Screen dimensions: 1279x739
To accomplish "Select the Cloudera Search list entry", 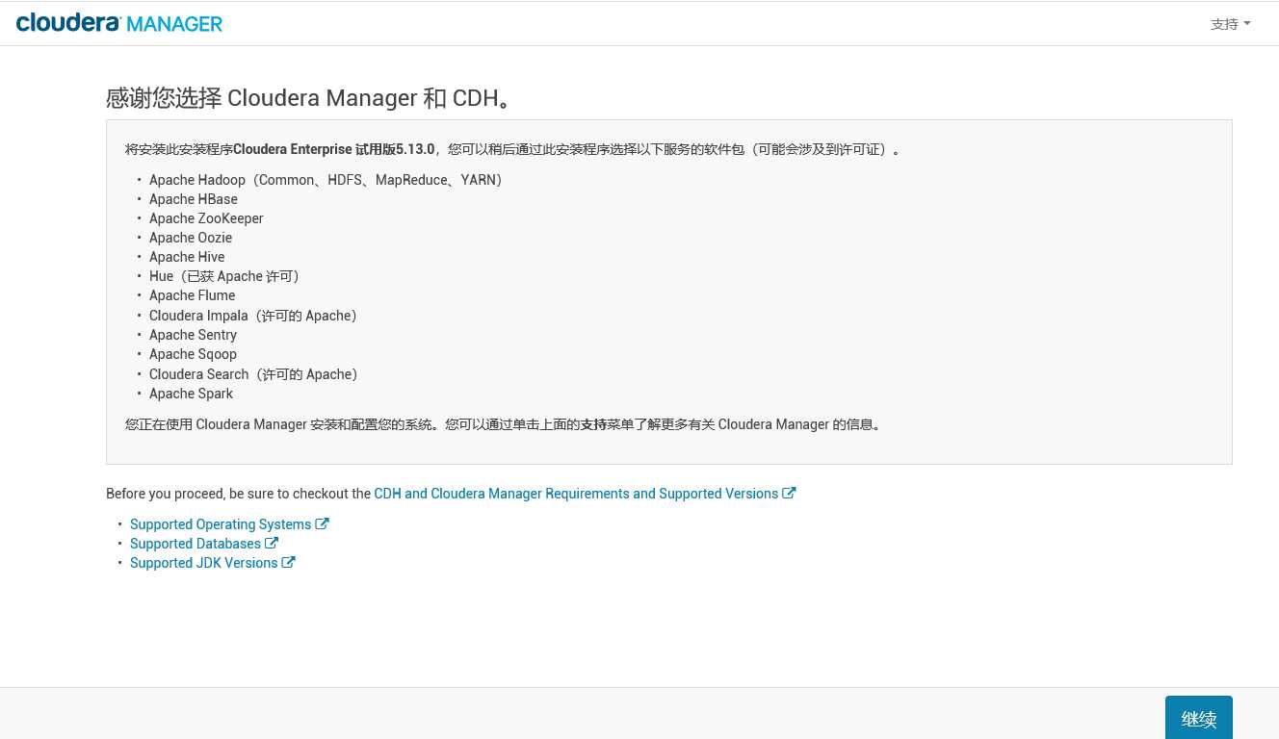I will (x=253, y=374).
